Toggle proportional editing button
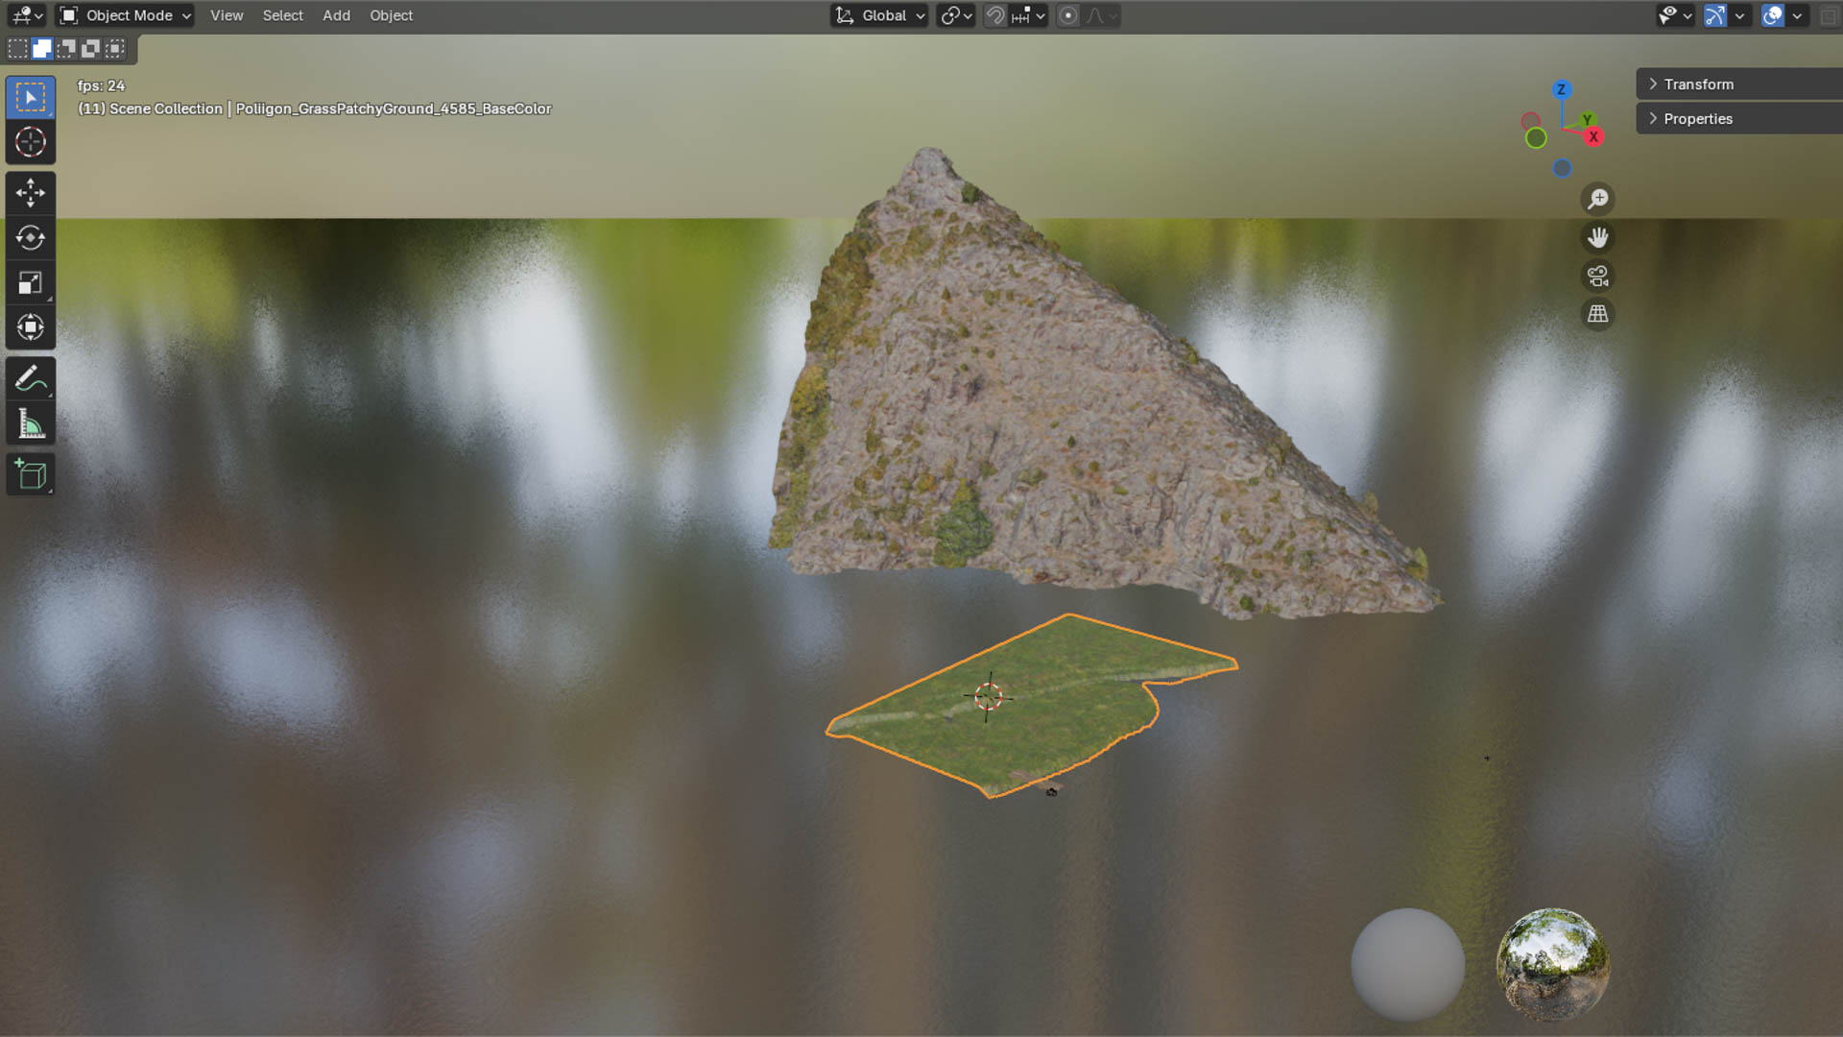Viewport: 1843px width, 1037px height. 1067,15
